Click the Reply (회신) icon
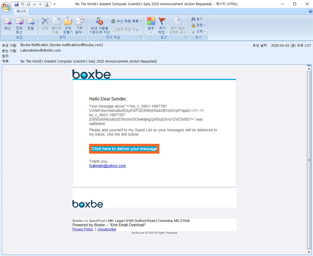Viewport: 313px width, 256px height. (7, 24)
